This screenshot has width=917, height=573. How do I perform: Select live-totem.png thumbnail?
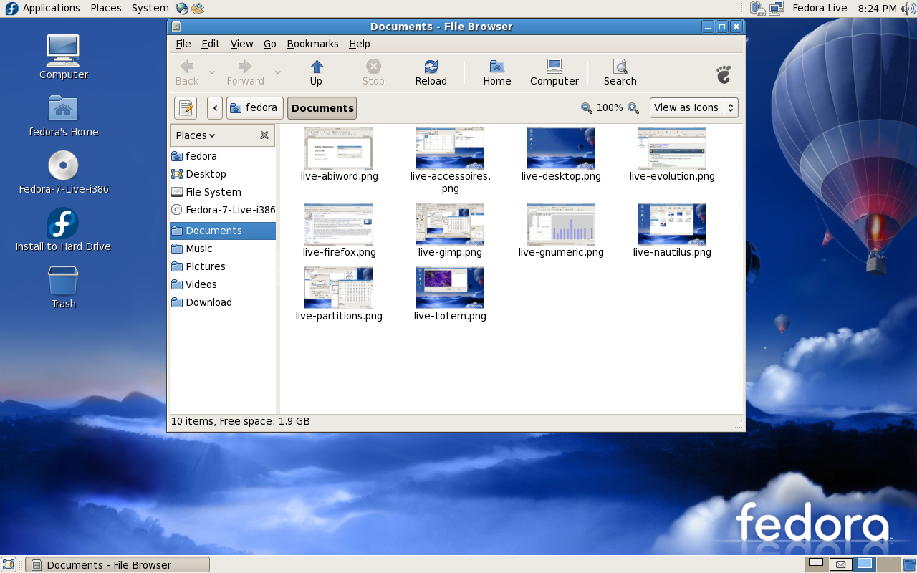tap(450, 288)
